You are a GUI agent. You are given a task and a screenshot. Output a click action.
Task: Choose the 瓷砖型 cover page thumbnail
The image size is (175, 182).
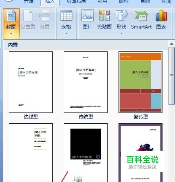[140, 82]
